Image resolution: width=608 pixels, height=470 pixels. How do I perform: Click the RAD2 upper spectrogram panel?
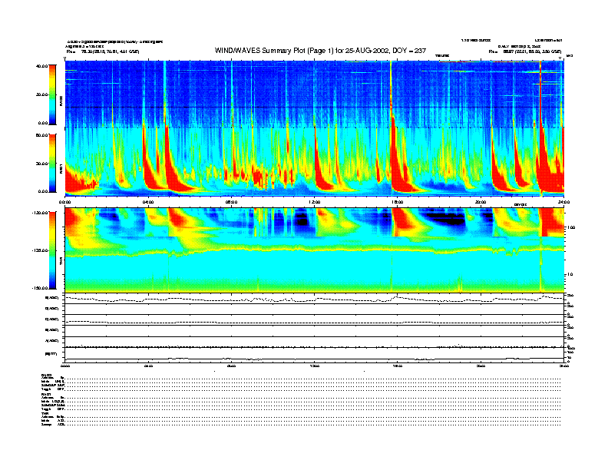pyautogui.click(x=315, y=94)
